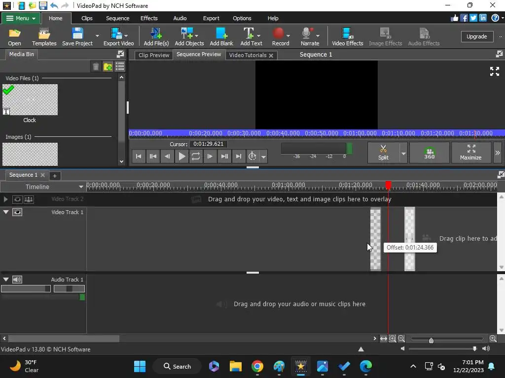505x378 pixels.
Task: Toggle Video Track 2 visibility eye
Action: click(17, 199)
